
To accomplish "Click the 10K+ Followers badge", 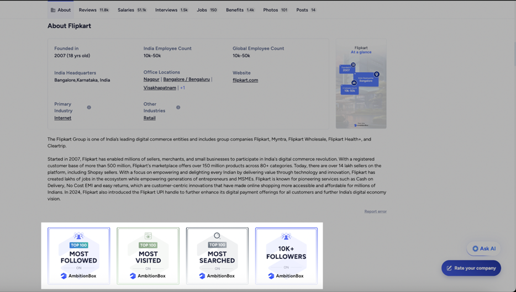I will tap(286, 256).
